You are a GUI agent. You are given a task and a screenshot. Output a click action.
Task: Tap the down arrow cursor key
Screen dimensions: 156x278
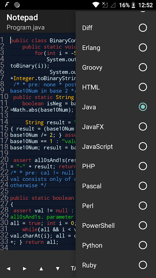point(58,269)
